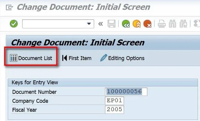The height and width of the screenshot is (121, 200).
Task: Open Editing Options
Action: click(x=122, y=58)
